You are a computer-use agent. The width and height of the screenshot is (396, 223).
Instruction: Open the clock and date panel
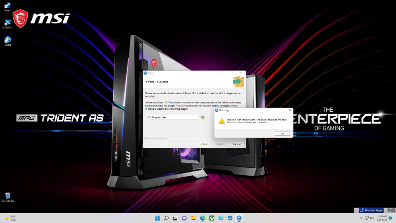pos(382,218)
